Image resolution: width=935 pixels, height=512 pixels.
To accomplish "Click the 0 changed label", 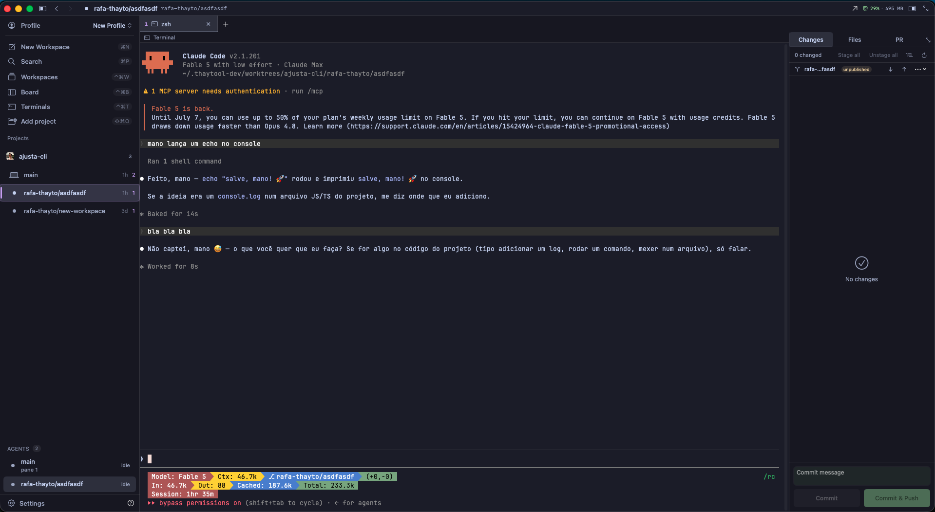I will coord(808,55).
